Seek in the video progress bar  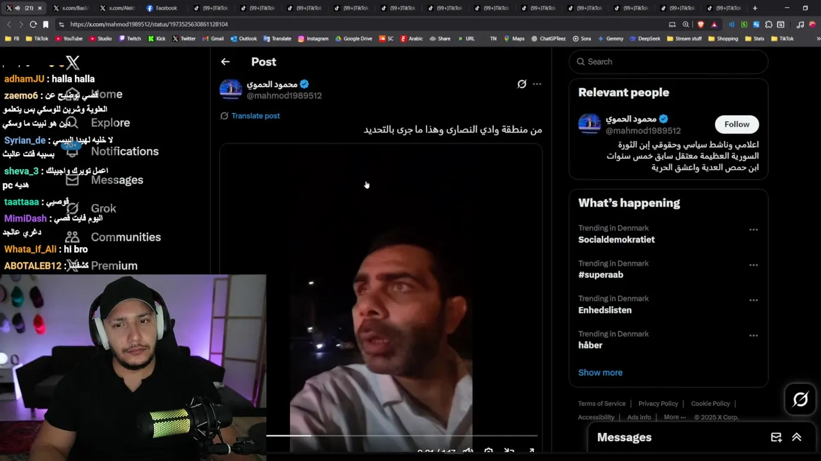pos(402,435)
